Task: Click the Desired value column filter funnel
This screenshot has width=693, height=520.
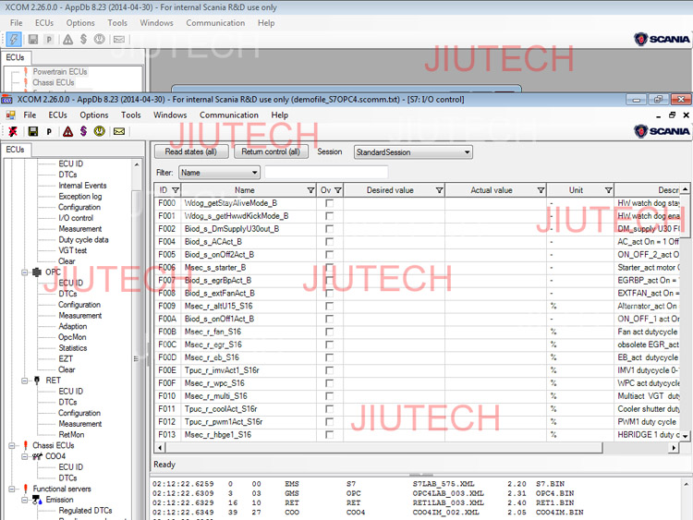Action: (x=439, y=190)
